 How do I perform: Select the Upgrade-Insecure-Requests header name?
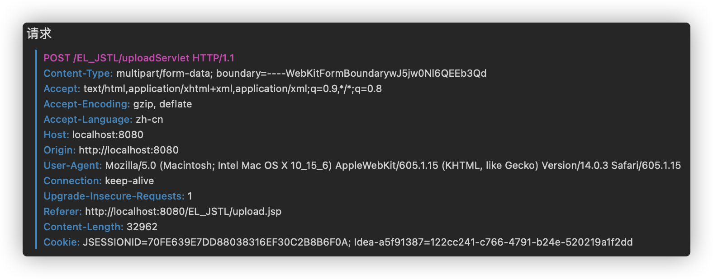coord(114,196)
